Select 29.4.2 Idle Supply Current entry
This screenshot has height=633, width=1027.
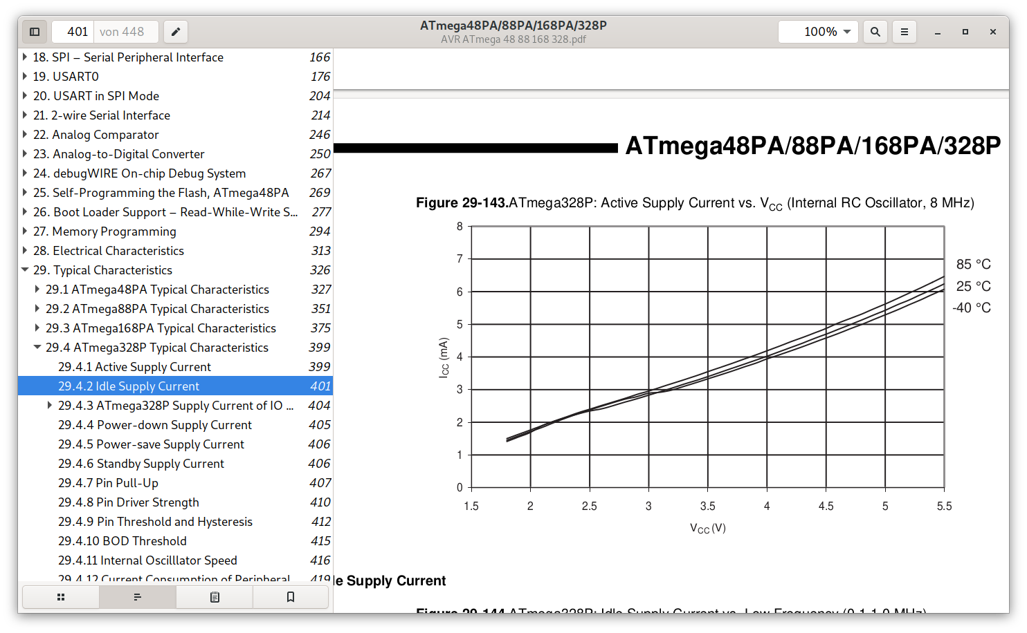(175, 386)
